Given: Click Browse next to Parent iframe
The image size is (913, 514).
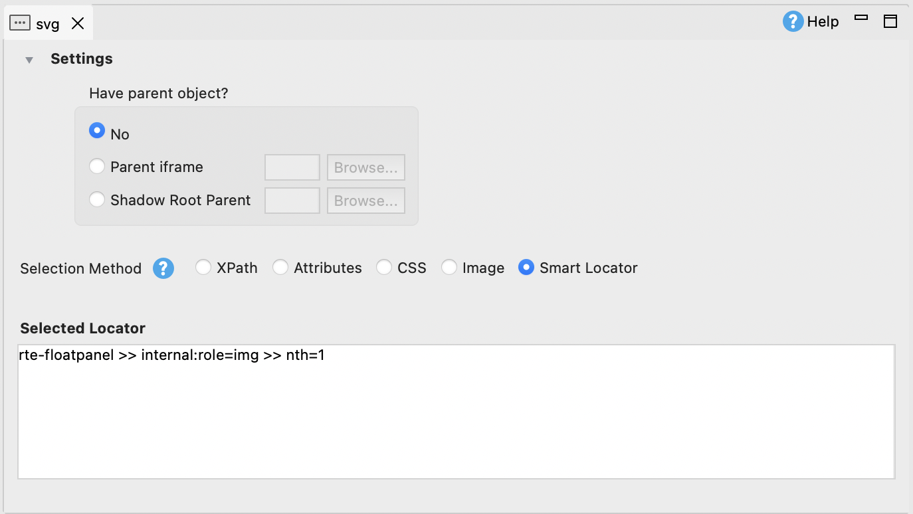Looking at the screenshot, I should tap(365, 167).
